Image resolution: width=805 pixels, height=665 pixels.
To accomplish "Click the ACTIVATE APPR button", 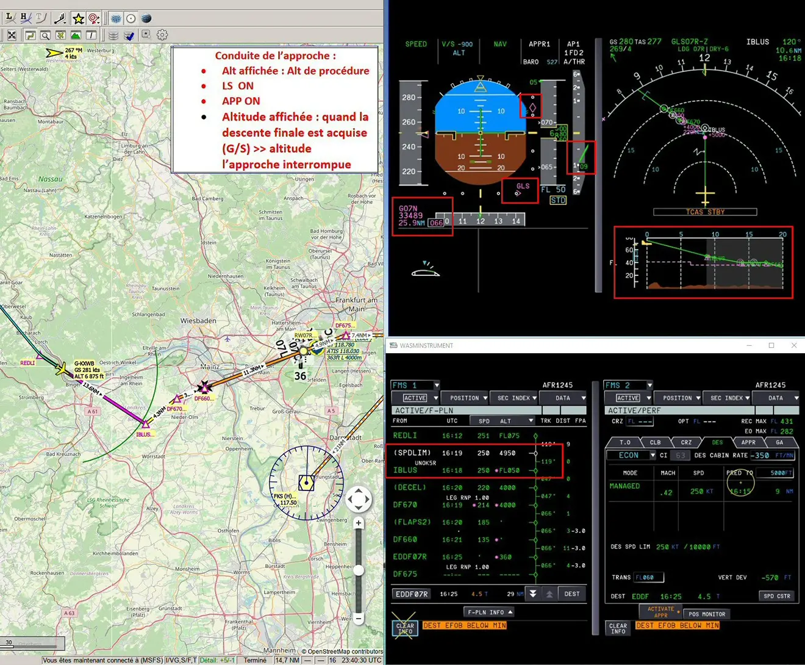I will click(661, 611).
